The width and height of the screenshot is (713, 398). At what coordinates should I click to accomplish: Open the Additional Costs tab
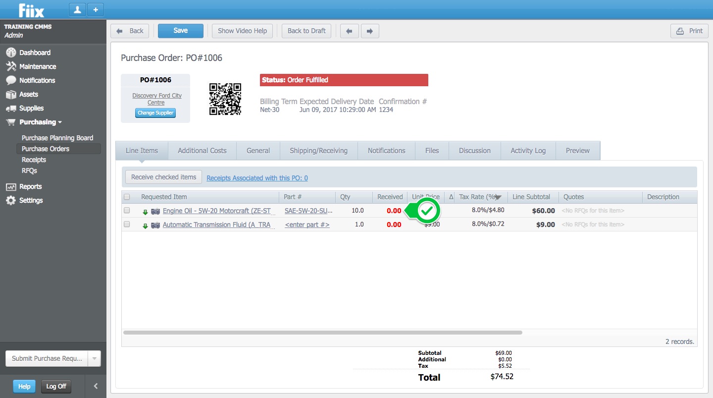[202, 151]
